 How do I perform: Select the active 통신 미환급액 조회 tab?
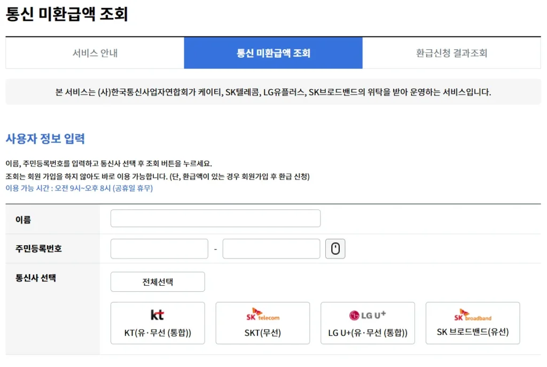coord(273,52)
